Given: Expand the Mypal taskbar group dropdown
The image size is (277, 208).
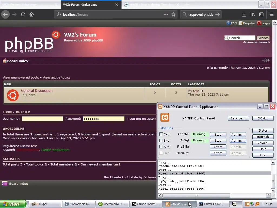Looking at the screenshot, I should 60,204.
